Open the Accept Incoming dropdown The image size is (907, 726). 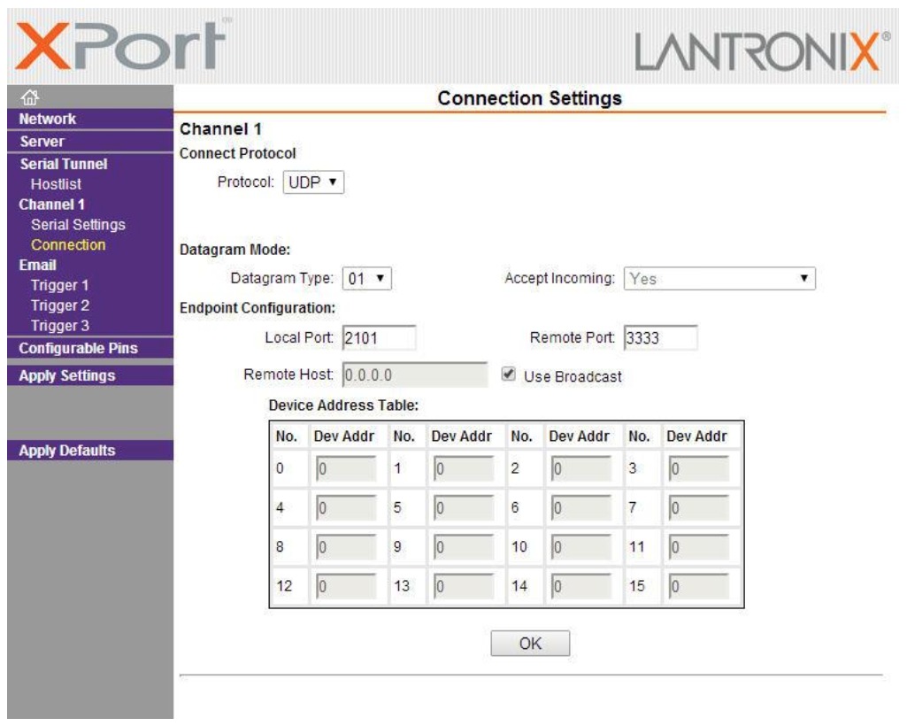[718, 278]
